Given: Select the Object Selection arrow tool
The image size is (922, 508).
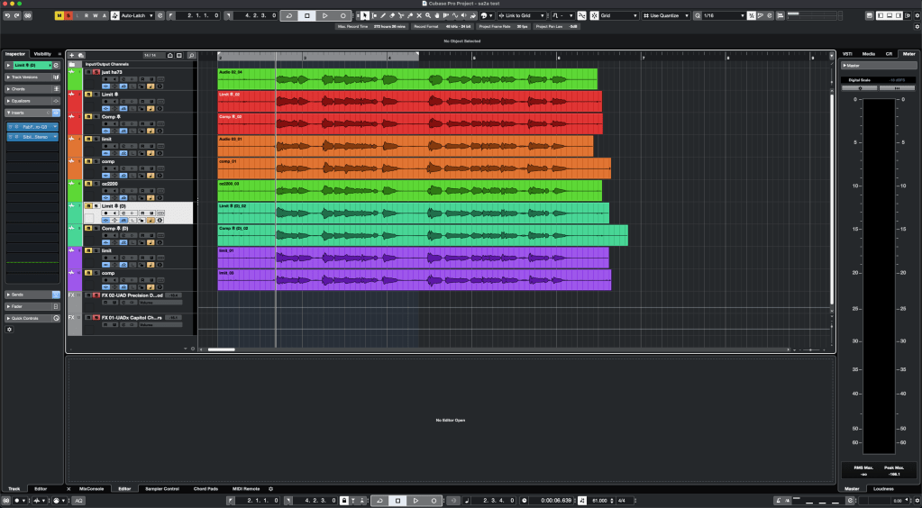Looking at the screenshot, I should pos(364,15).
